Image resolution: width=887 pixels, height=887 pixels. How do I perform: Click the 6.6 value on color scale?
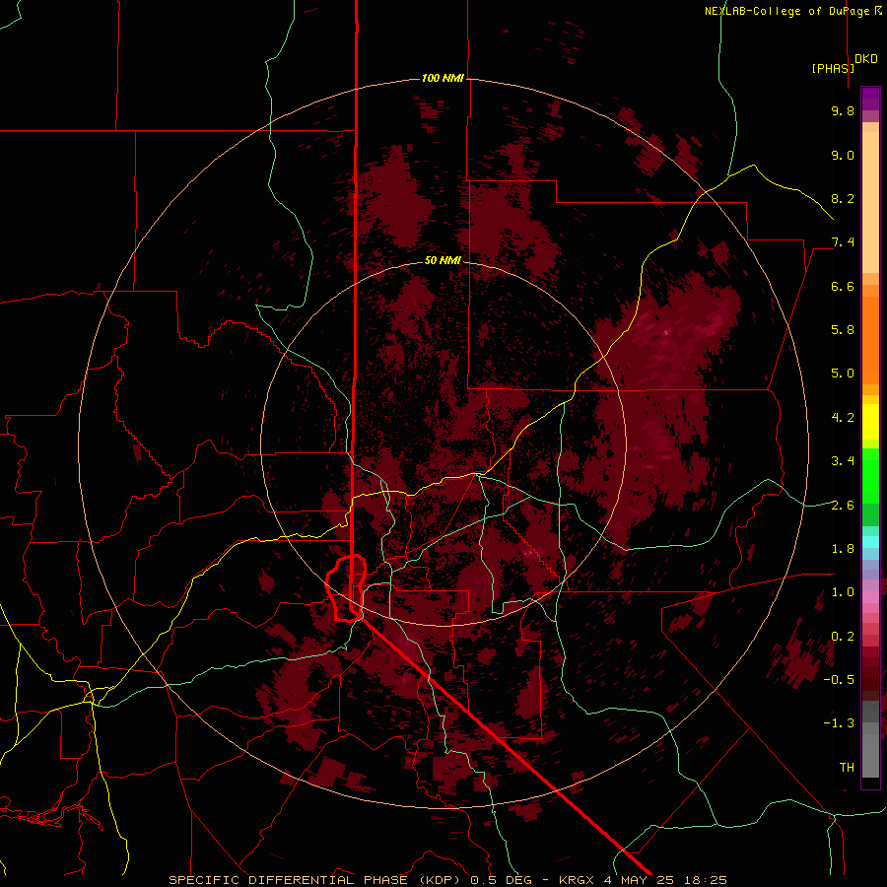click(843, 286)
